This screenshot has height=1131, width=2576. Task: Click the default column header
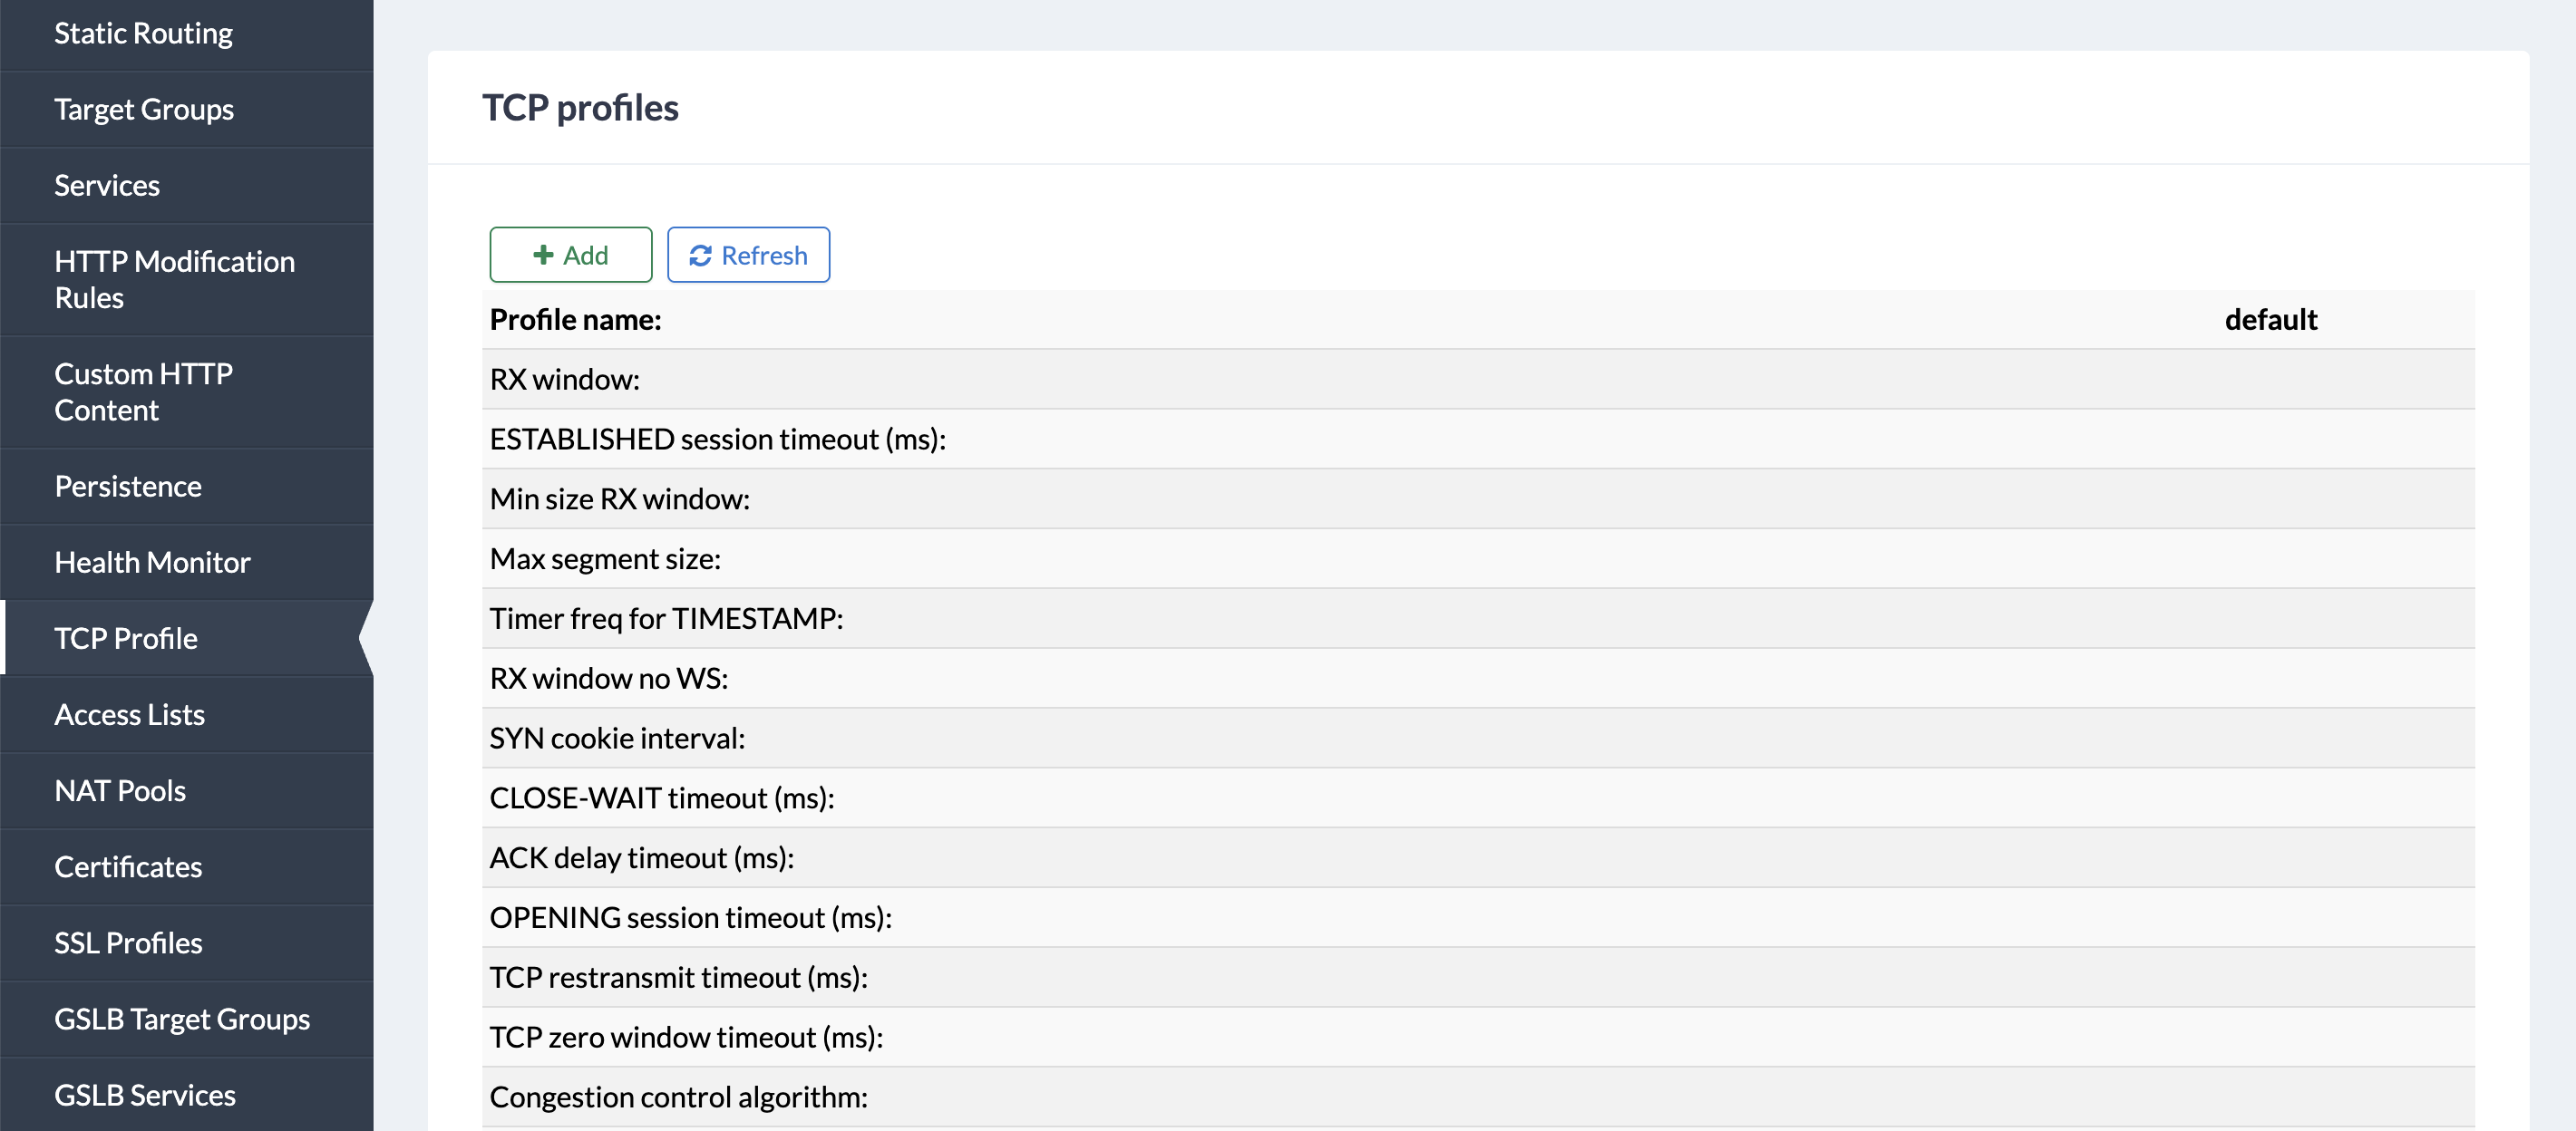tap(2271, 319)
